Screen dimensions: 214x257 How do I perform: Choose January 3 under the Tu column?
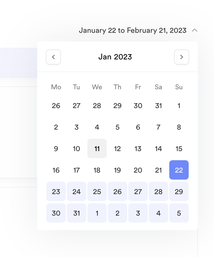[x=77, y=127]
